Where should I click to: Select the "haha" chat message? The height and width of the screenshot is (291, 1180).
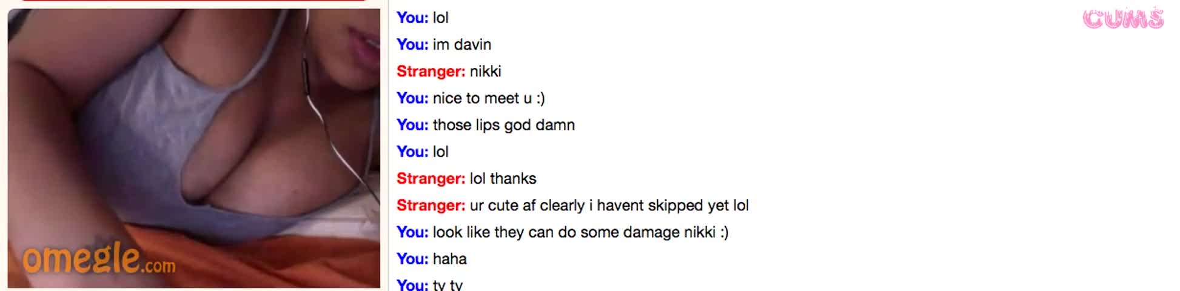click(x=432, y=259)
